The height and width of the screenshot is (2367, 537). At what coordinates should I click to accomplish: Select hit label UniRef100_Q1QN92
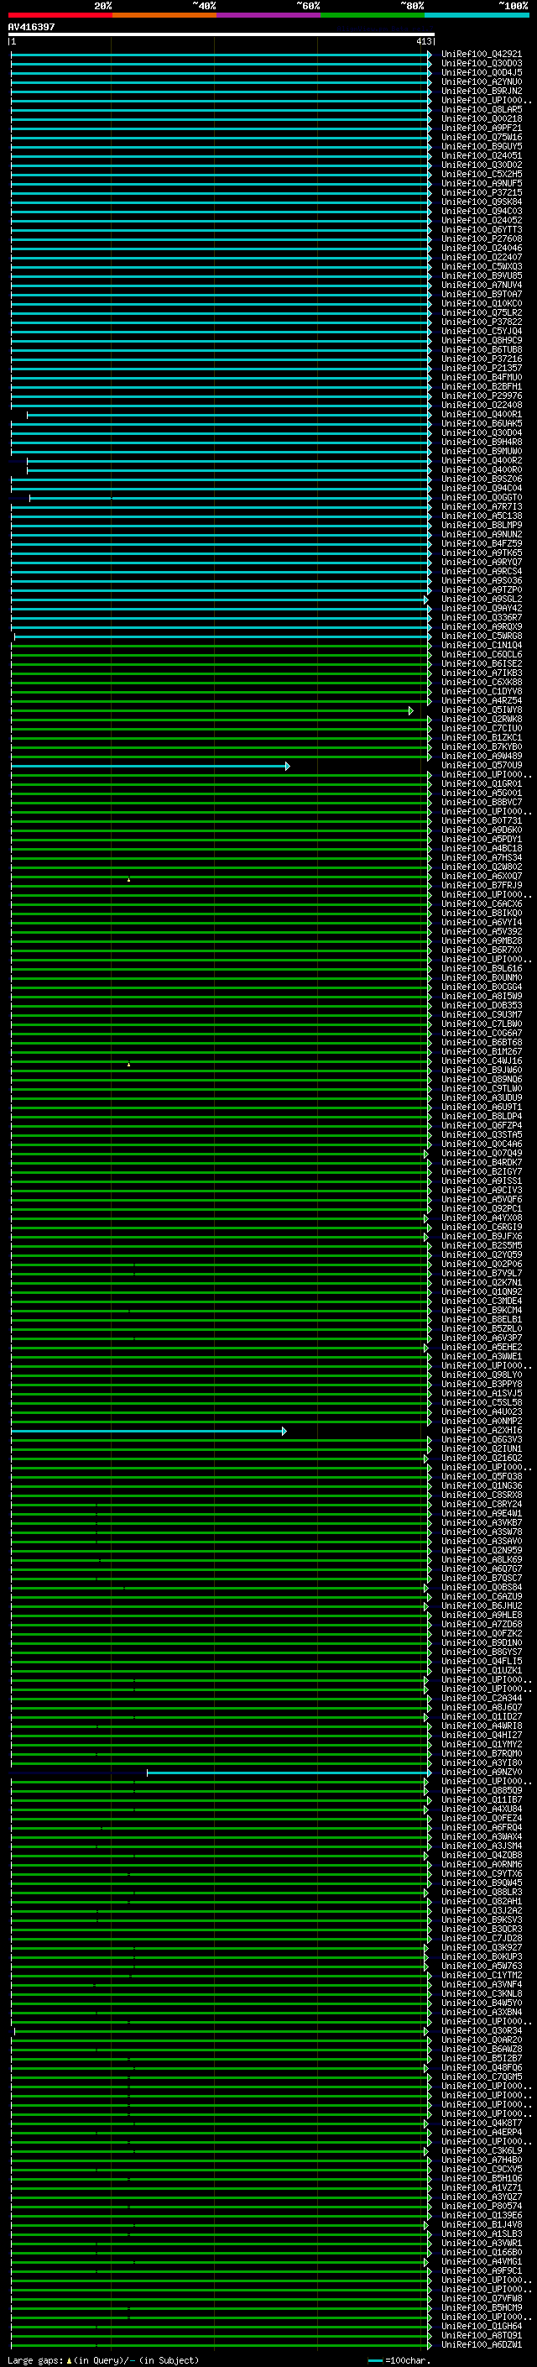point(482,1292)
